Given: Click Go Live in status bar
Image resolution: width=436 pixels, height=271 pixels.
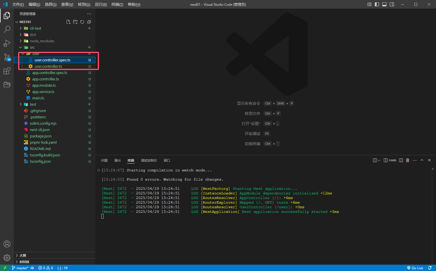Looking at the screenshot, I should (415, 268).
